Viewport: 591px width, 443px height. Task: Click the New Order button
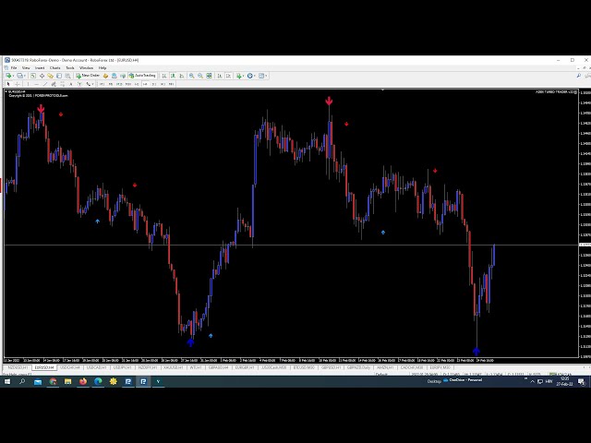[x=90, y=76]
